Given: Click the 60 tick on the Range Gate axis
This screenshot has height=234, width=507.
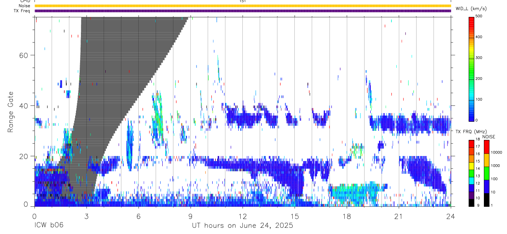Looking at the screenshot, I should [23, 55].
